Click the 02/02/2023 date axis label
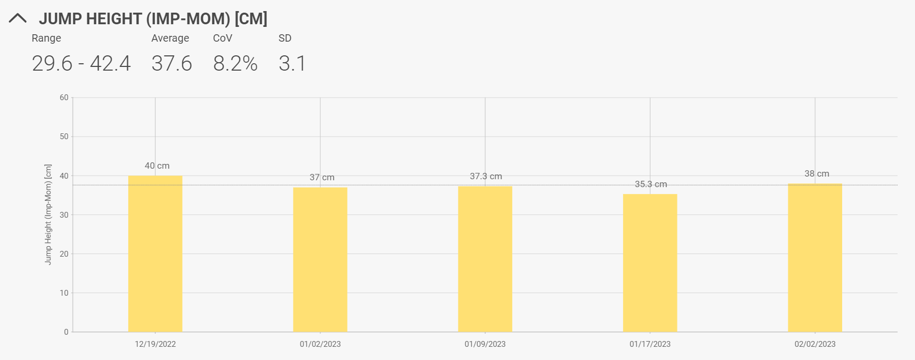Screen dimensions: 915x360 [x=815, y=344]
